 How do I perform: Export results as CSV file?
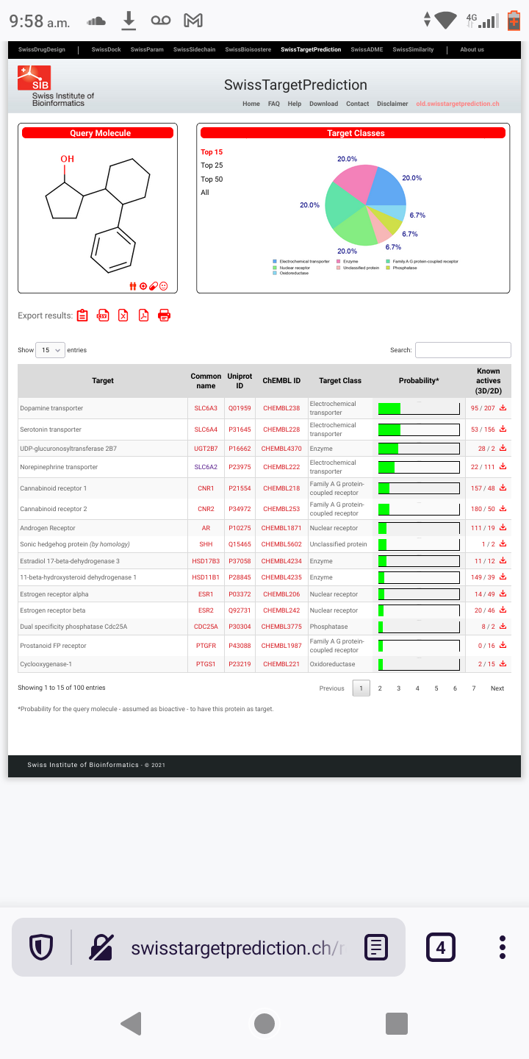tap(103, 315)
